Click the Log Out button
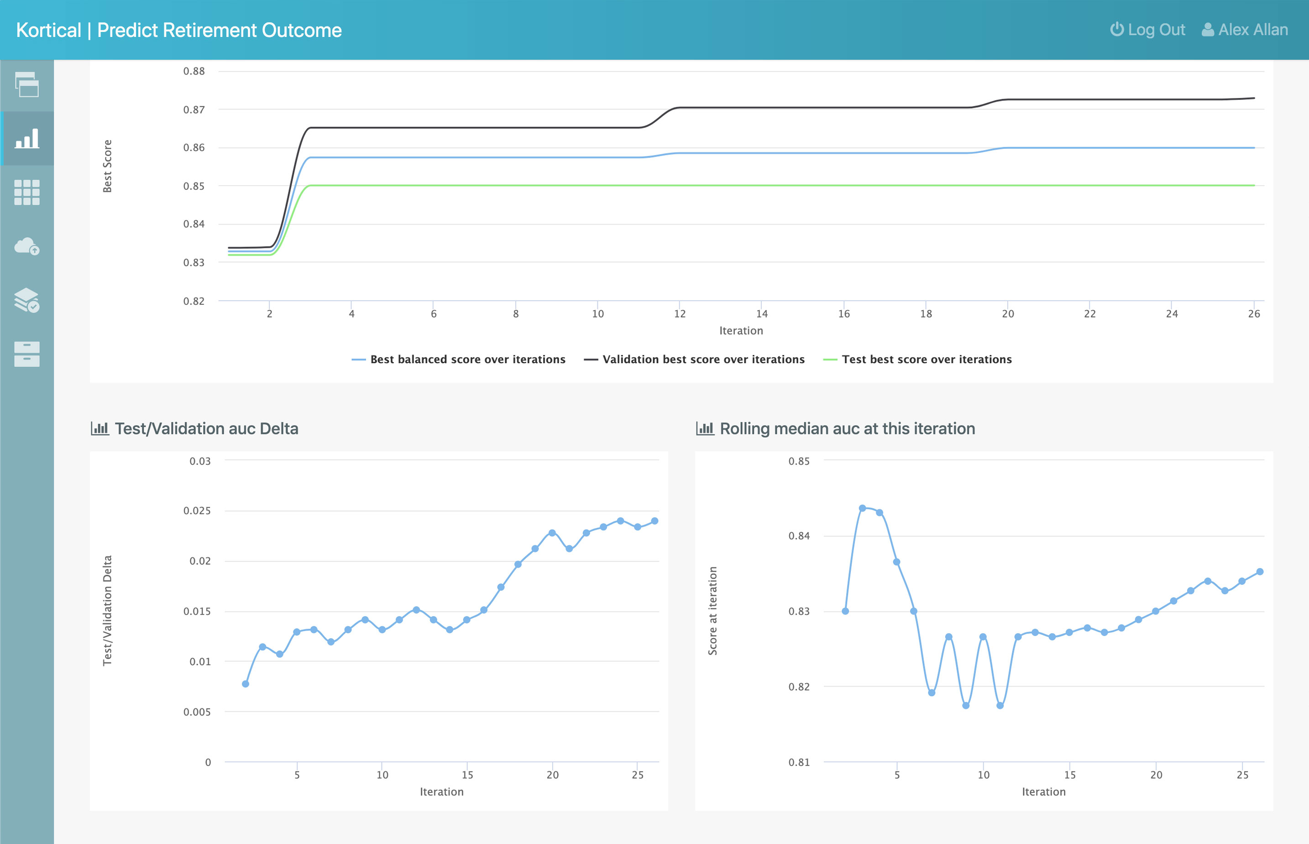Screen dimensions: 1309x844 tap(1148, 30)
